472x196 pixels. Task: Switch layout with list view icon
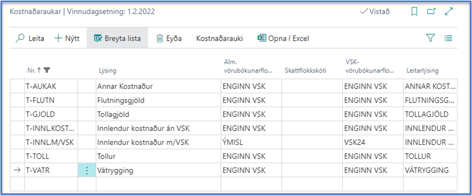point(448,38)
